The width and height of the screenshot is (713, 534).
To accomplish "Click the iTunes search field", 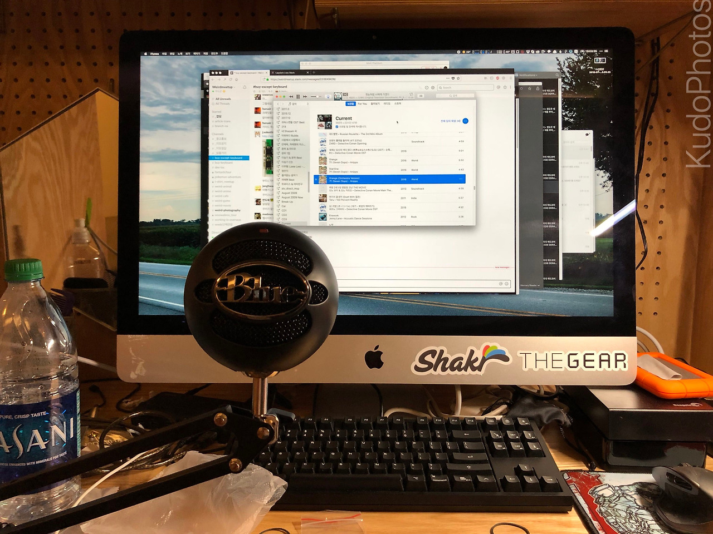I will pyautogui.click(x=456, y=96).
